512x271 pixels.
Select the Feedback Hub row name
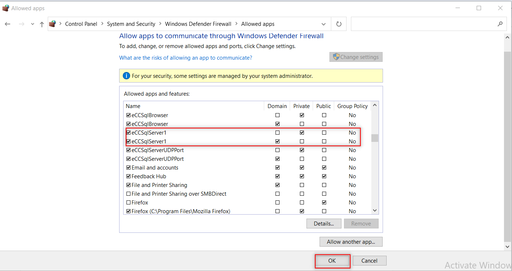point(149,176)
